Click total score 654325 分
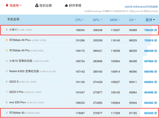Viewport: 159px width, 118px height. coord(151,113)
